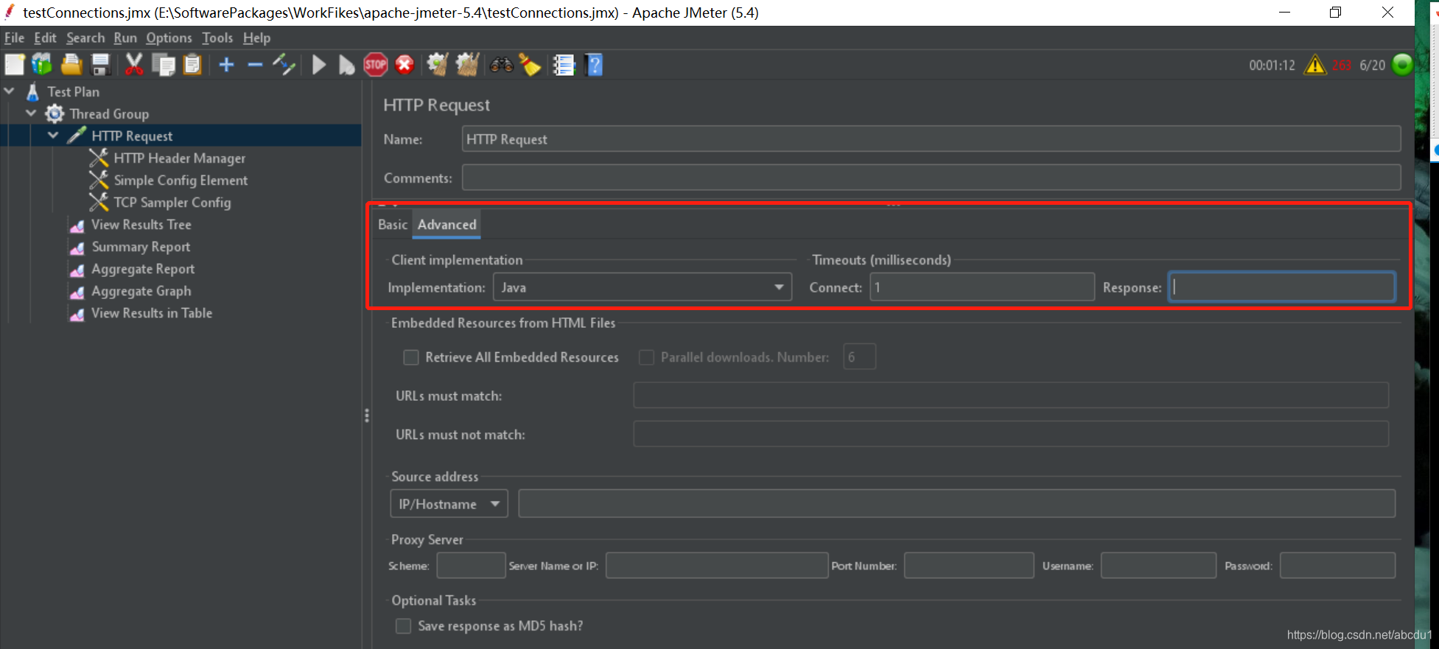This screenshot has height=649, width=1439.
Task: Collapse the Thread Group node arrow
Action: (31, 113)
